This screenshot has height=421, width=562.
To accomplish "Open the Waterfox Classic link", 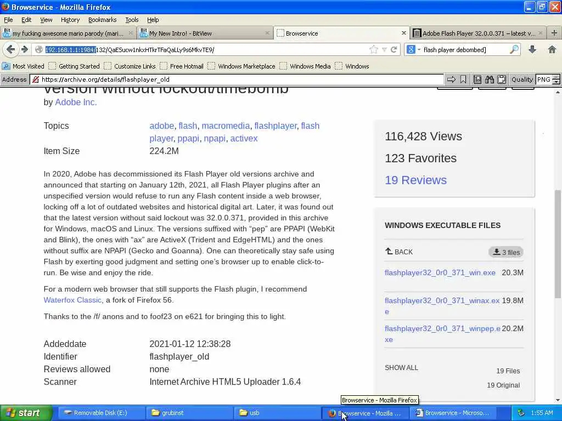I will point(73,300).
